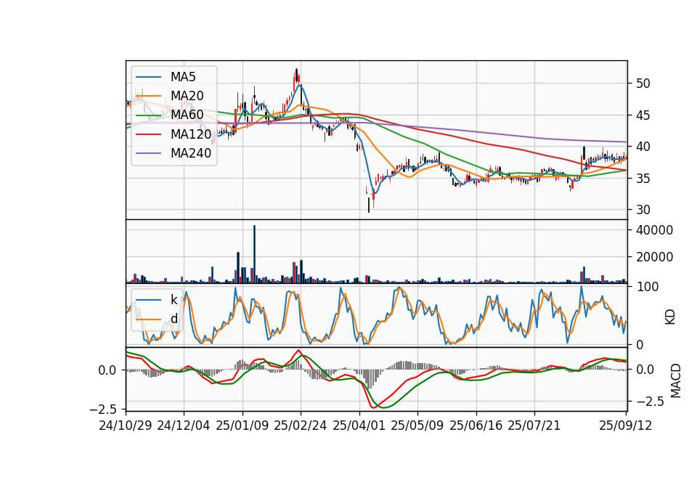Select the 25/05/09 date label
Image resolution: width=697 pixels, height=501 pixels.
417,425
